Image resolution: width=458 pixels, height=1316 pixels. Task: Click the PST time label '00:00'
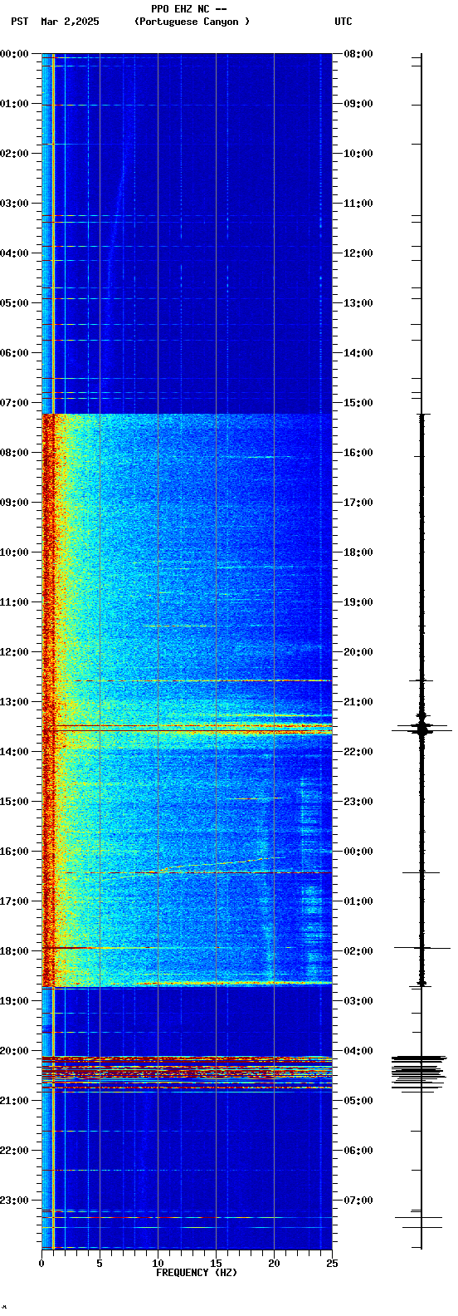pos(14,54)
